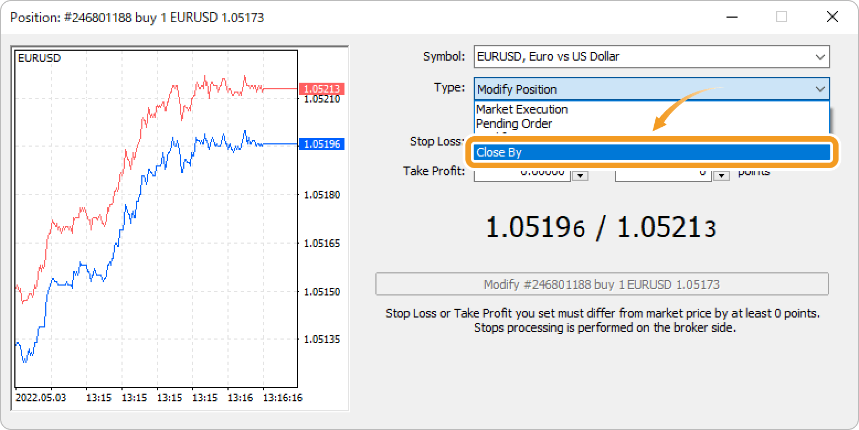Collapse the Type dropdown via its arrow
Image resolution: width=859 pixels, height=430 pixels.
click(820, 89)
